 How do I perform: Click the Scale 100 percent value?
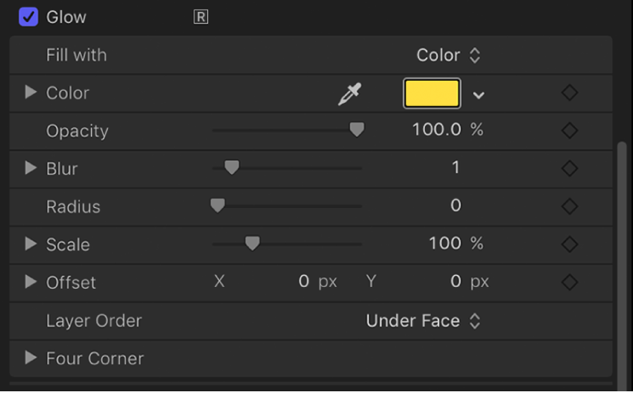point(444,244)
